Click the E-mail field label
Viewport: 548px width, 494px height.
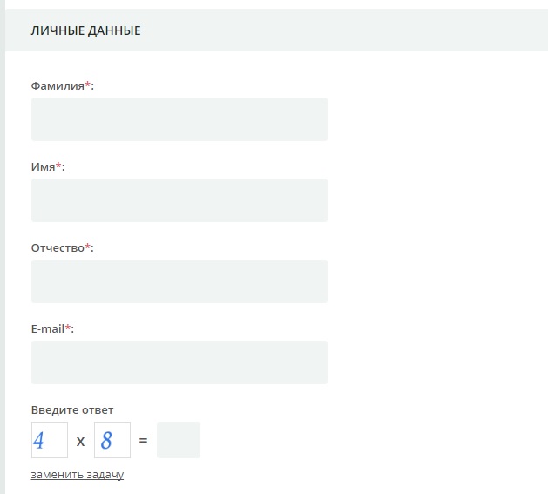pyautogui.click(x=48, y=328)
